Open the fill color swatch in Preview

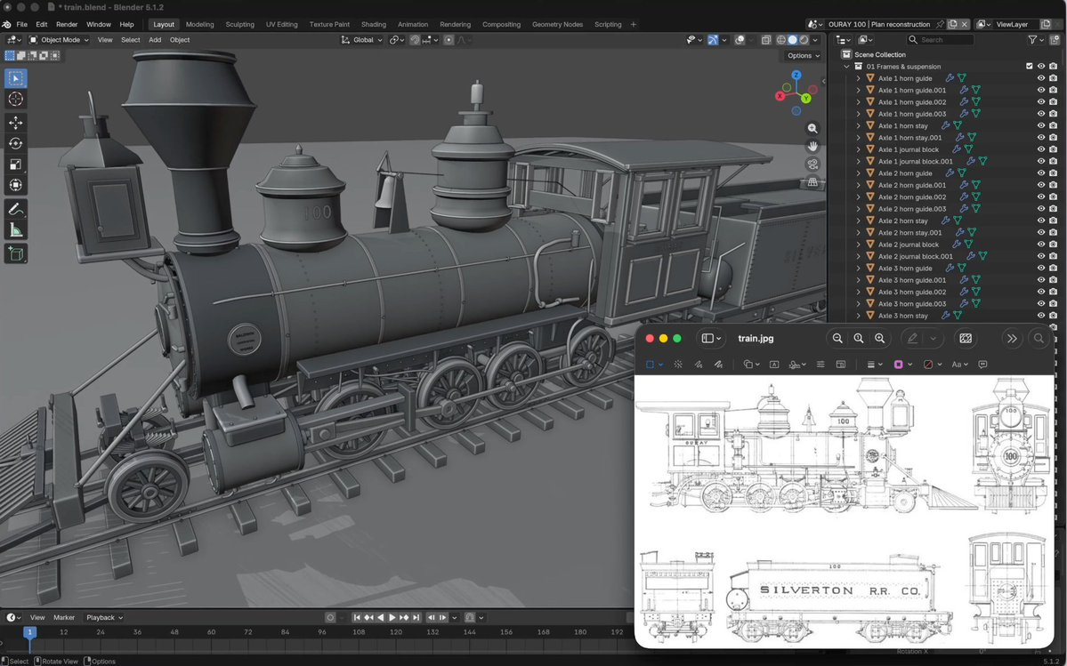(927, 365)
